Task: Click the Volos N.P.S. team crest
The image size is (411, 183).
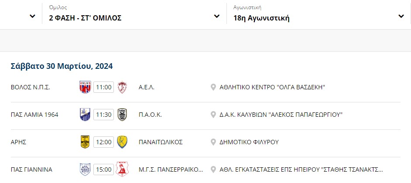Action: pos(85,87)
